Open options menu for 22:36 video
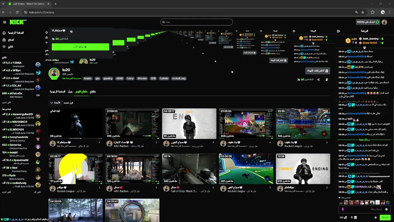 click(327, 142)
